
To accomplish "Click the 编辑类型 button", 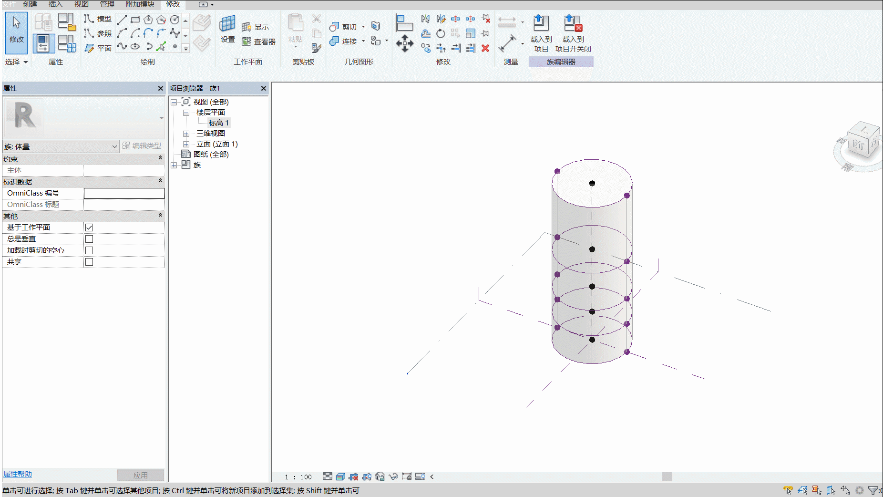I will [x=142, y=145].
